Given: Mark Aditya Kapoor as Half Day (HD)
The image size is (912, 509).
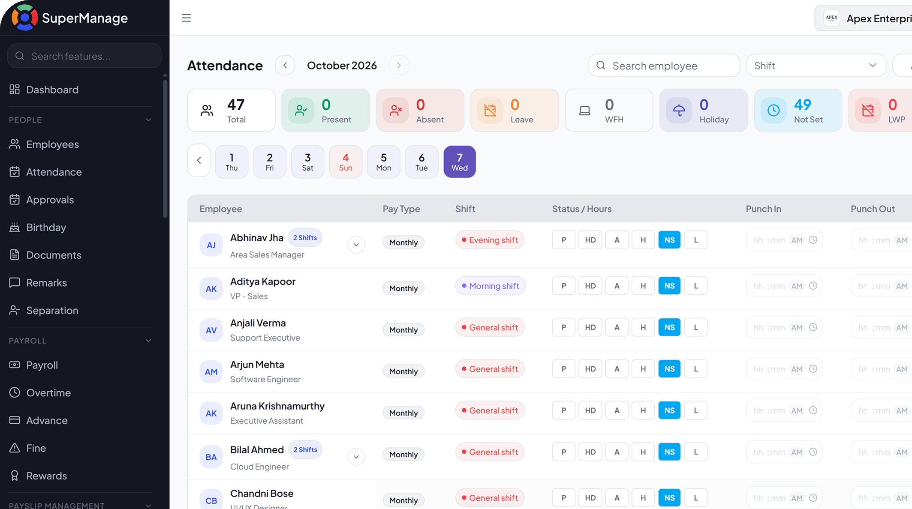Looking at the screenshot, I should (x=590, y=286).
